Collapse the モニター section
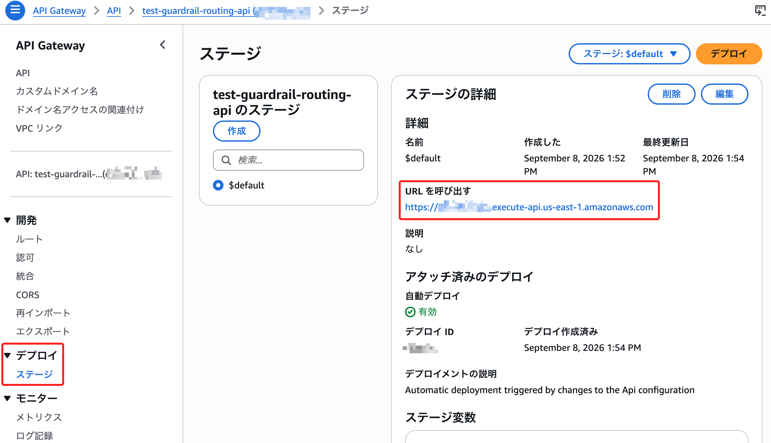 7,398
